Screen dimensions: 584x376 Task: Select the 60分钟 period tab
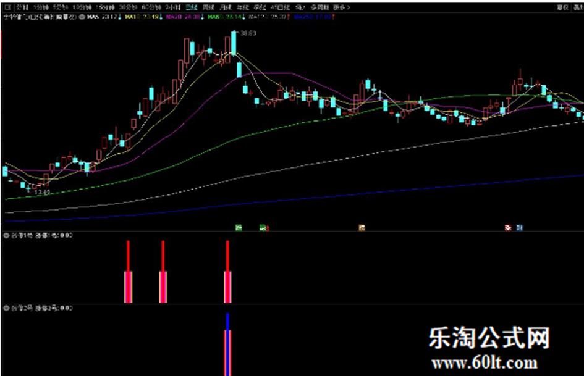tap(151, 7)
